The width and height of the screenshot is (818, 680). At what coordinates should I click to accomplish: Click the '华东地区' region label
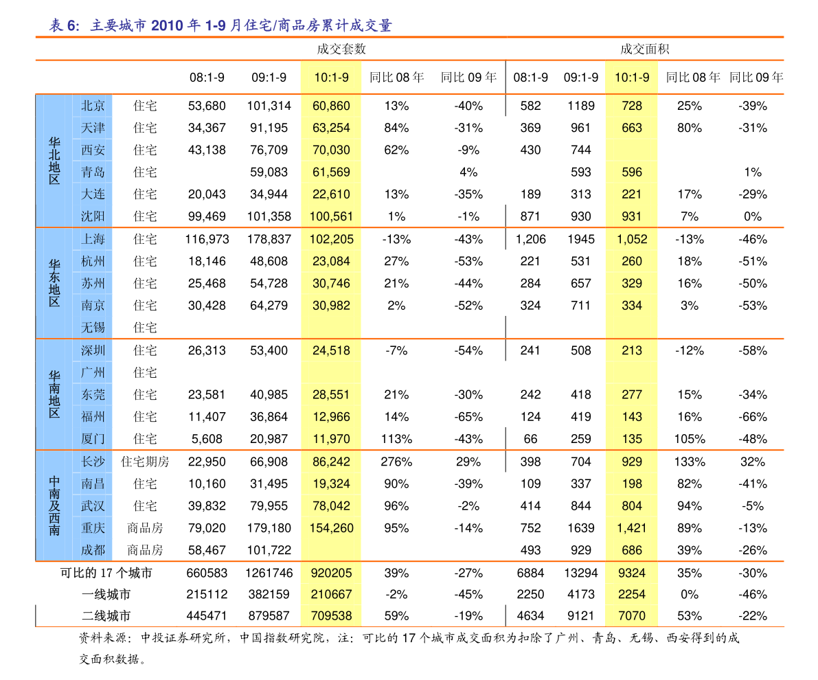pyautogui.click(x=54, y=284)
